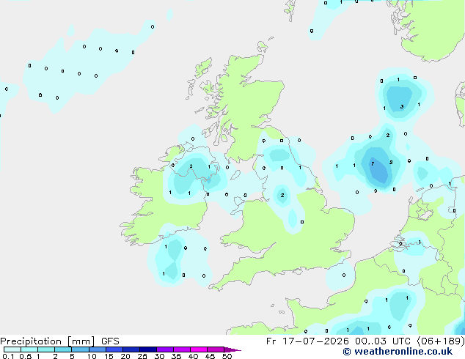Viewport: 465px width, 359px height.
Task: Click the 0.5–1 mm legend color swatch
Action: [29, 349]
